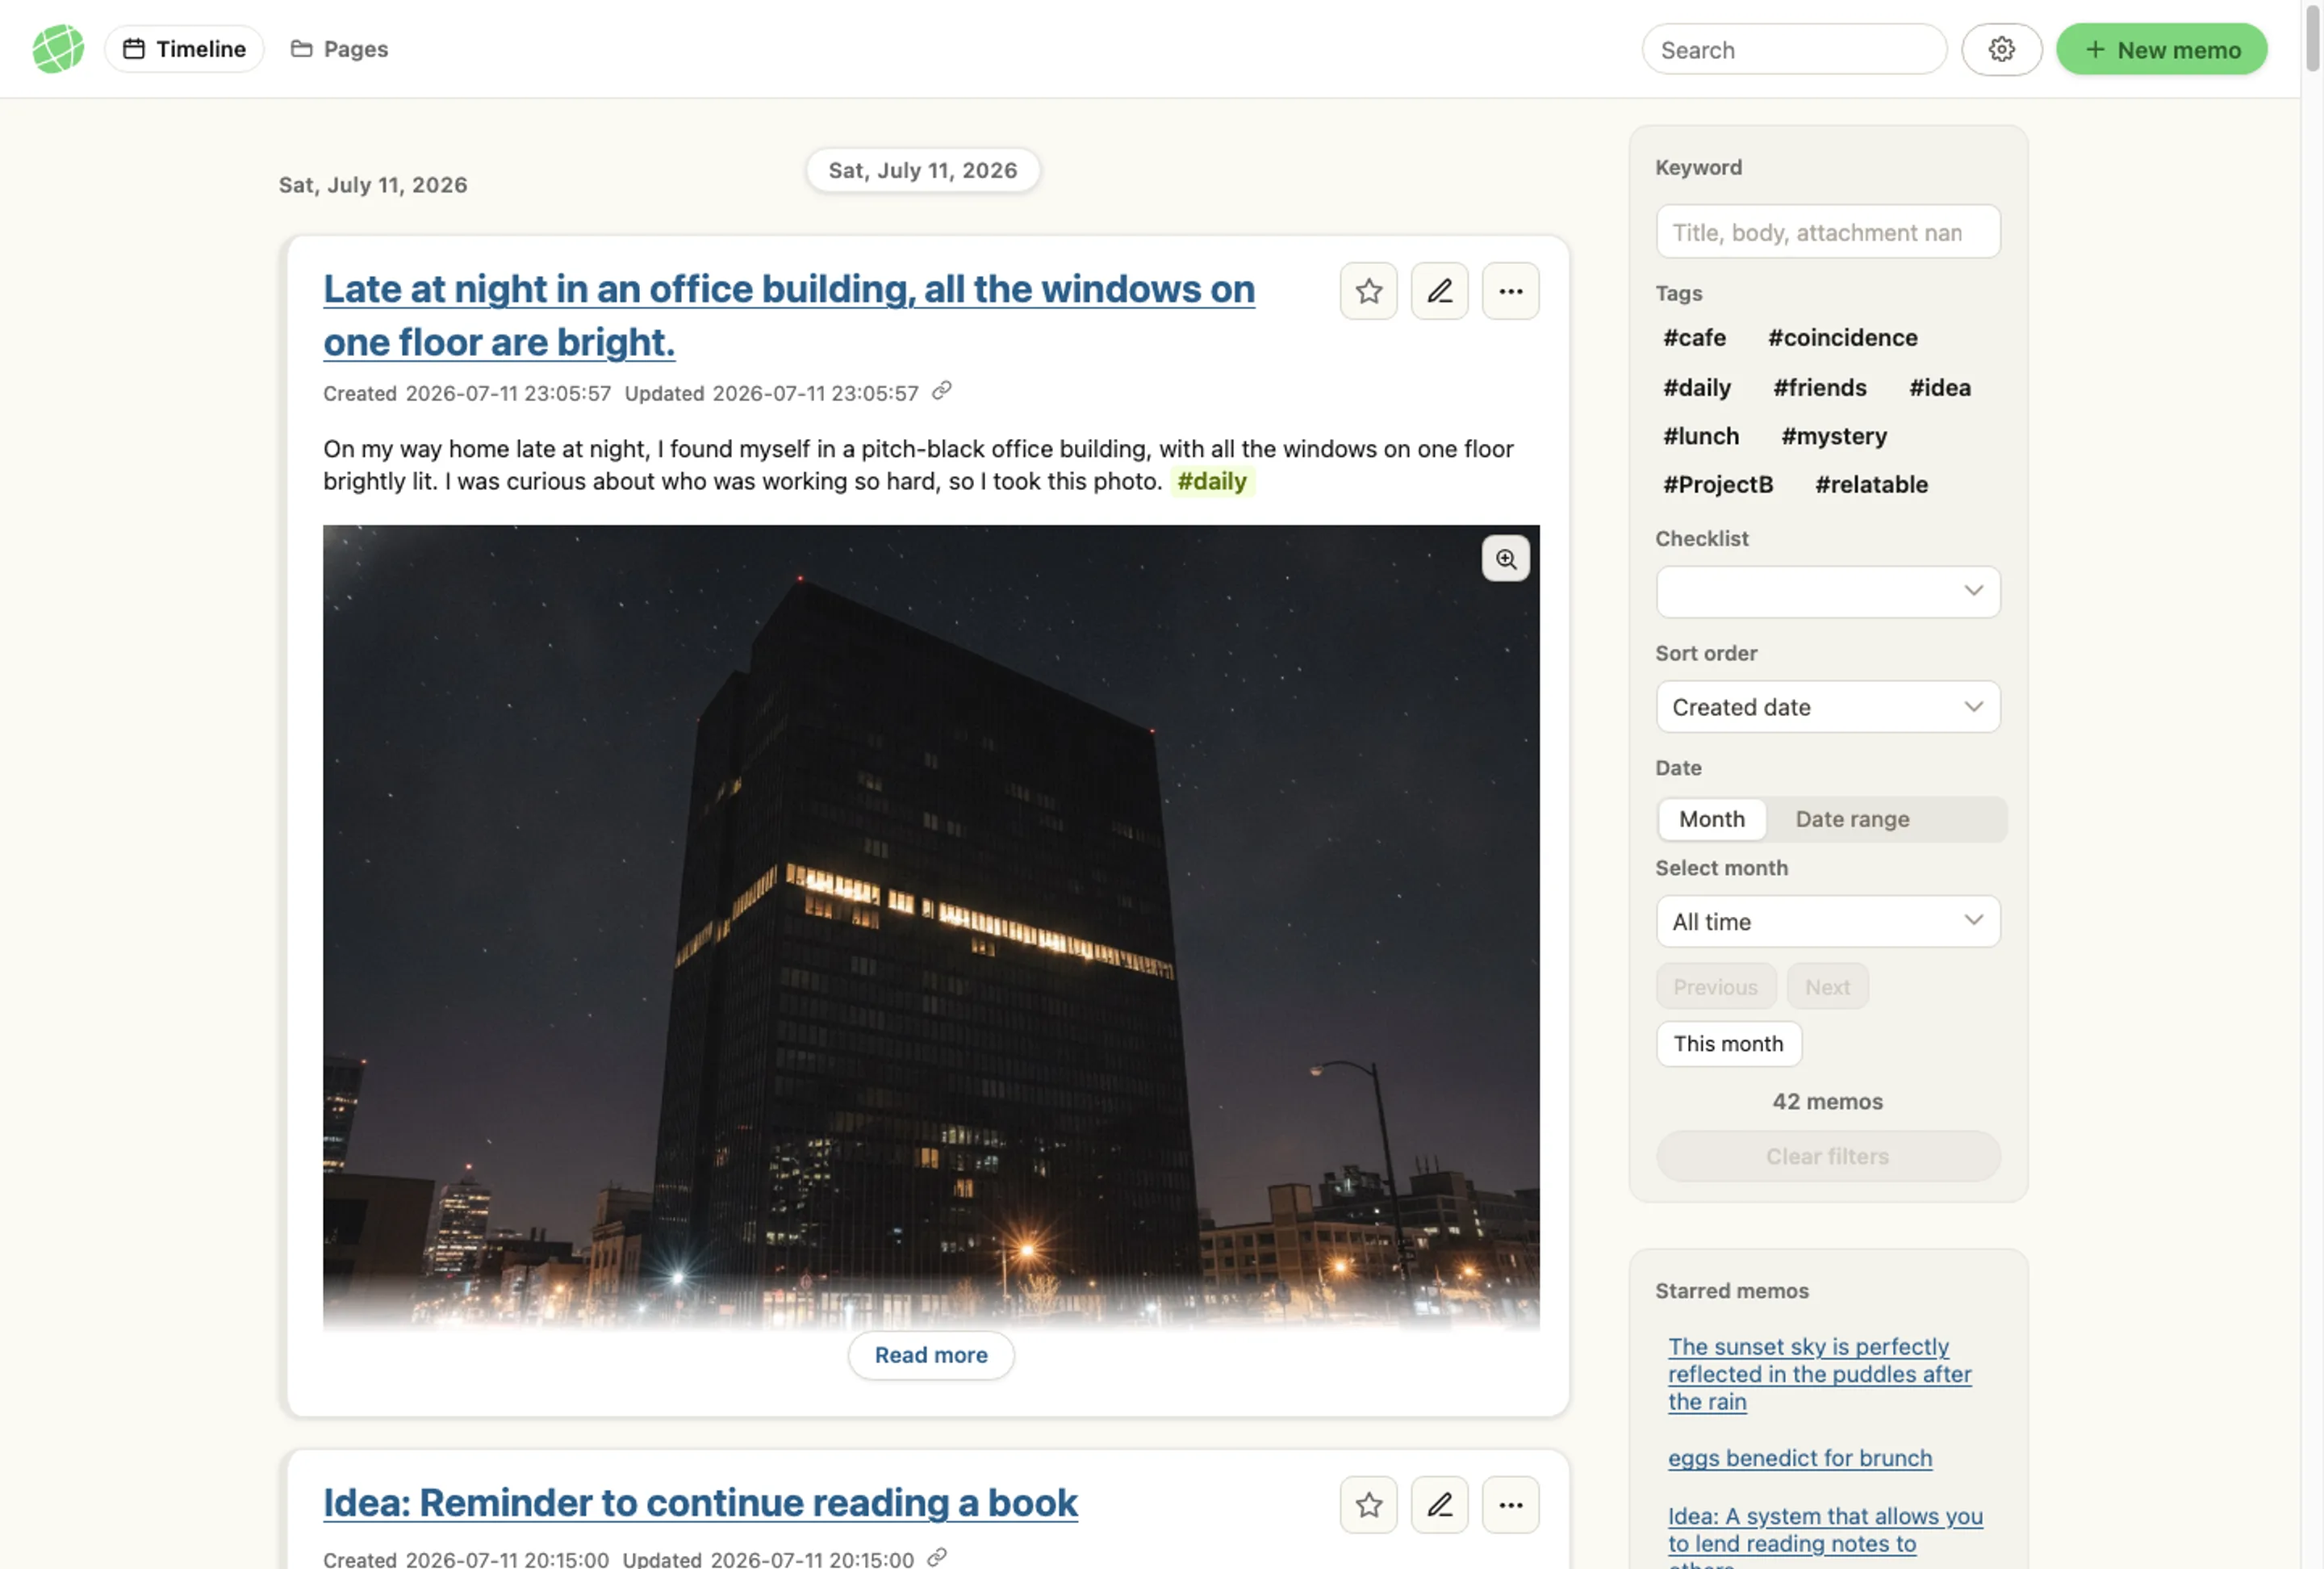Open the settings gear button
This screenshot has width=2324, height=1569.
(2001, 49)
